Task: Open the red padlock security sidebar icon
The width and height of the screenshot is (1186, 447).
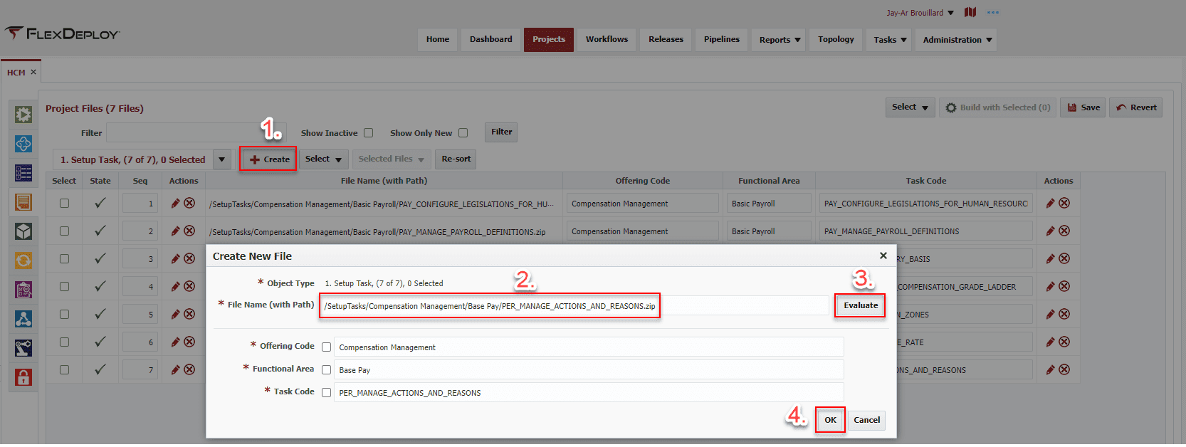Action: coord(23,377)
